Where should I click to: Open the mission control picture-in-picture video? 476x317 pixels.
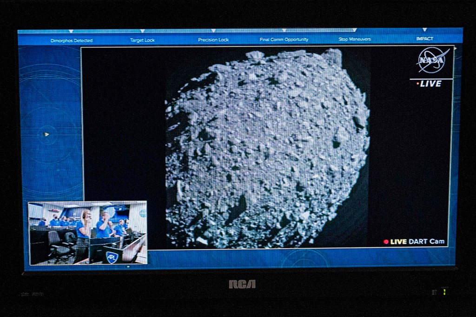click(x=87, y=232)
